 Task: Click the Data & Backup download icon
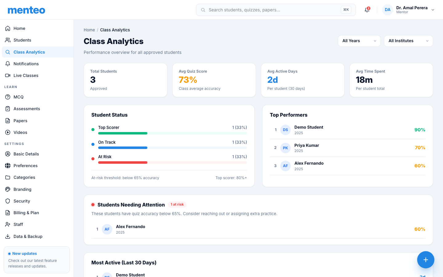click(x=8, y=236)
